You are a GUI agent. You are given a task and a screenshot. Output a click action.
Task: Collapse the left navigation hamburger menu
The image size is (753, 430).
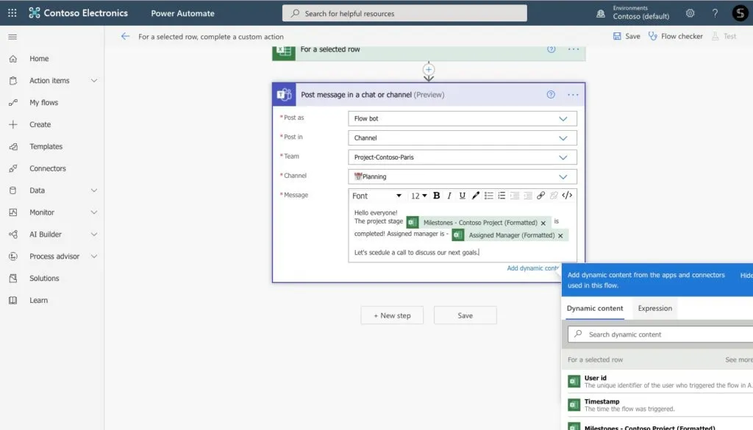click(13, 37)
